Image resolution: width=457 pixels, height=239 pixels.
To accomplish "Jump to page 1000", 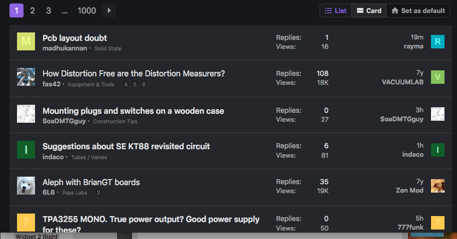I will coord(86,11).
